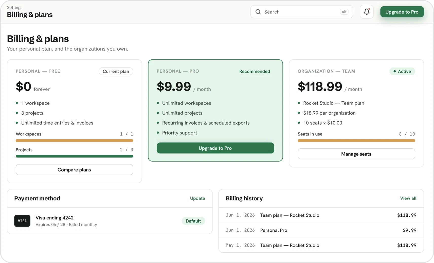Click the '1 / 1' workspaces count
This screenshot has height=263, width=434.
point(126,134)
